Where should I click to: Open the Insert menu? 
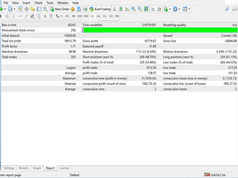(26, 3)
